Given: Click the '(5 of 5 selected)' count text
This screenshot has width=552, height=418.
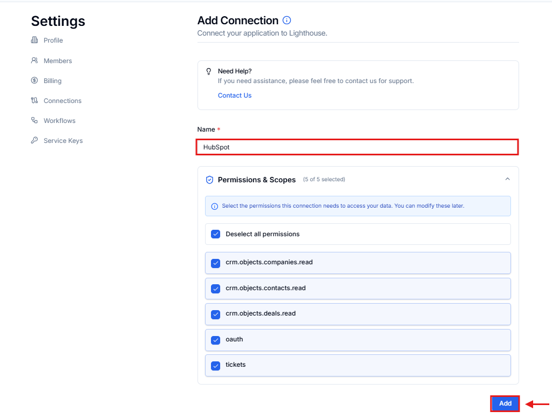Looking at the screenshot, I should 324,180.
